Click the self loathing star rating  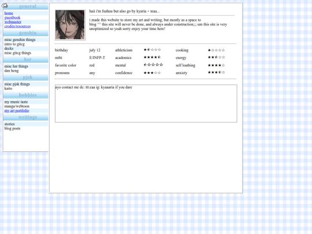tap(216, 65)
